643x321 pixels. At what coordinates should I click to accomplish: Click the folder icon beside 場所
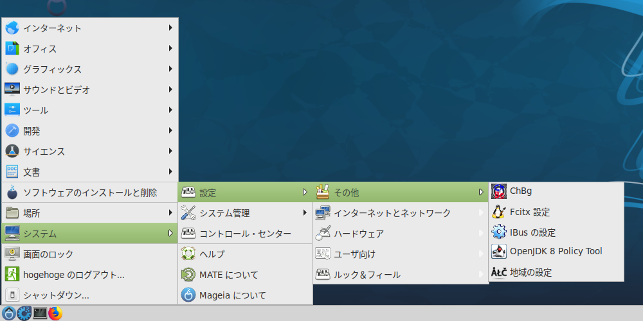point(12,213)
